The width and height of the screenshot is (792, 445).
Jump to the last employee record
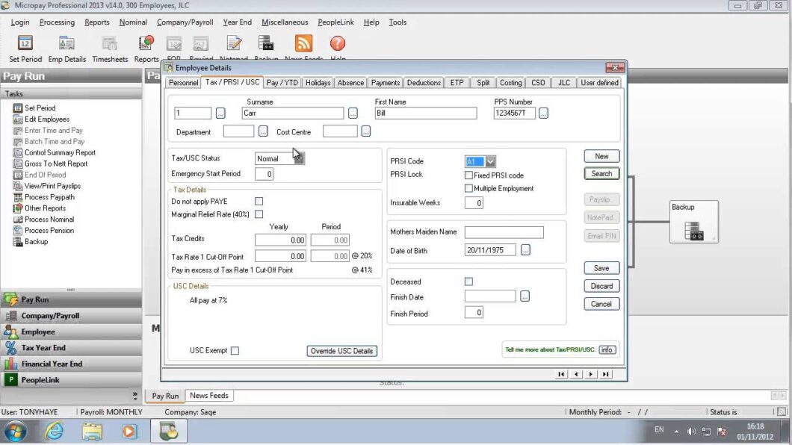(606, 374)
